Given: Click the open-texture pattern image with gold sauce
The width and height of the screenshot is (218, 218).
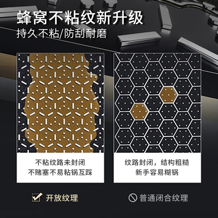Looking at the screenshot, I should click(x=60, y=103).
